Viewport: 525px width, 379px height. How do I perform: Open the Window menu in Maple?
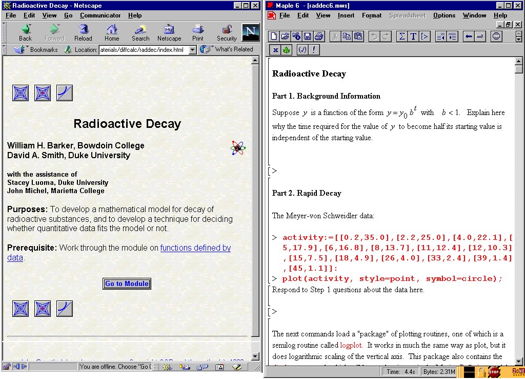point(474,15)
